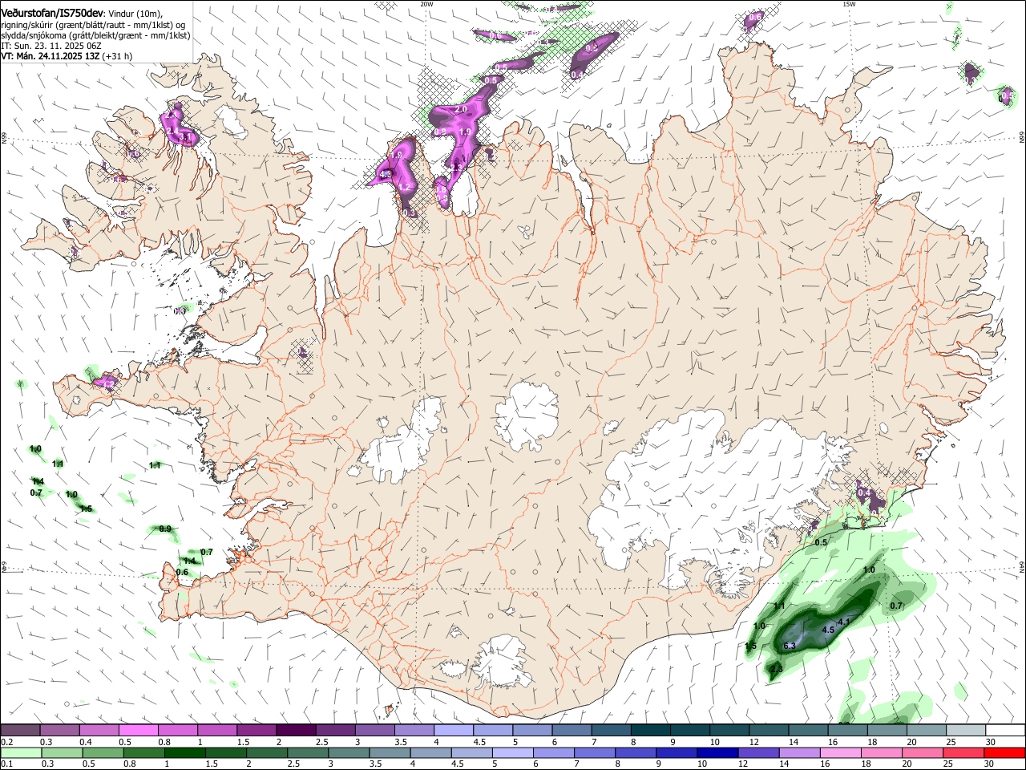Click the 3.1 snow value in Westfjords
1026x770 pixels.
[x=186, y=138]
